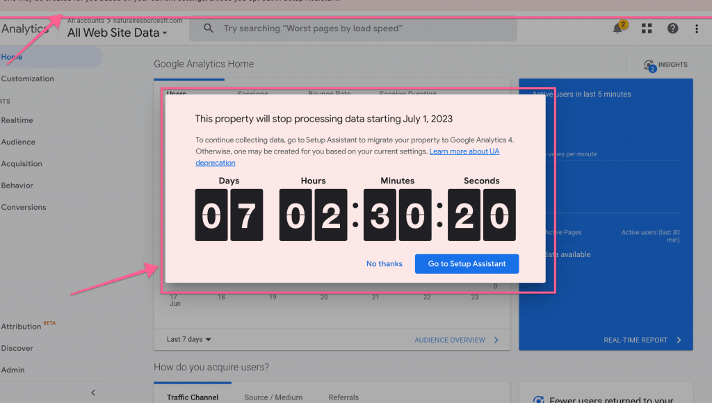
Task: Open the All Web Site Data dropdown
Action: [117, 33]
